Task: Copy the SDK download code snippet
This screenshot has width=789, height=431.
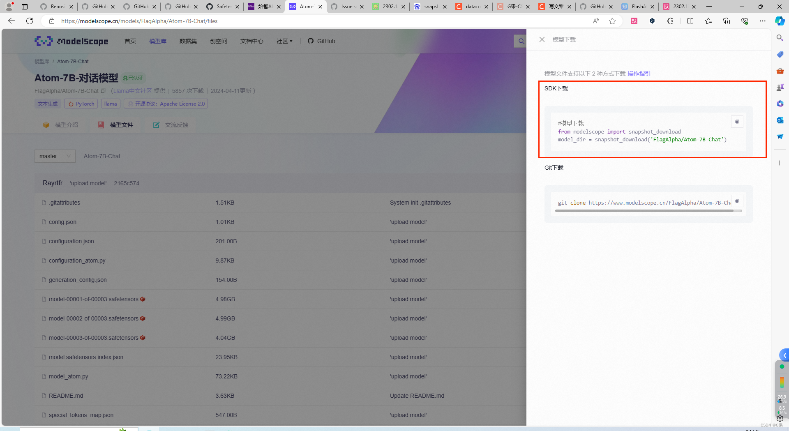Action: pos(737,122)
